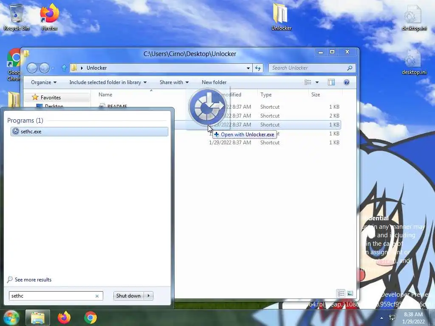
Task: Focus the Search Unlocker field
Action: click(308, 68)
